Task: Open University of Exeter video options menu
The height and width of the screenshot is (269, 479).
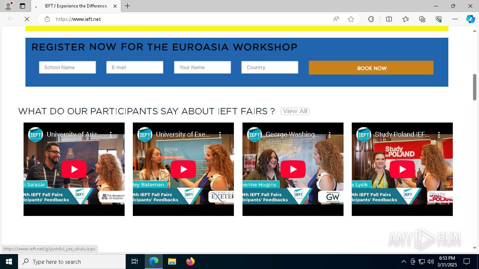Action: (x=220, y=134)
